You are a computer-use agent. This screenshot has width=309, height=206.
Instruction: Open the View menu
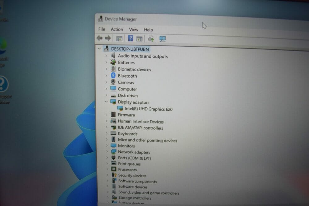(133, 30)
